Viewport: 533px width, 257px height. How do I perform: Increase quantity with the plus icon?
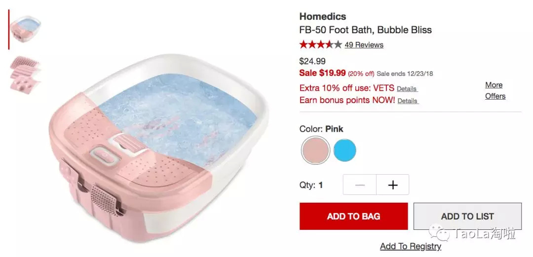click(x=393, y=184)
